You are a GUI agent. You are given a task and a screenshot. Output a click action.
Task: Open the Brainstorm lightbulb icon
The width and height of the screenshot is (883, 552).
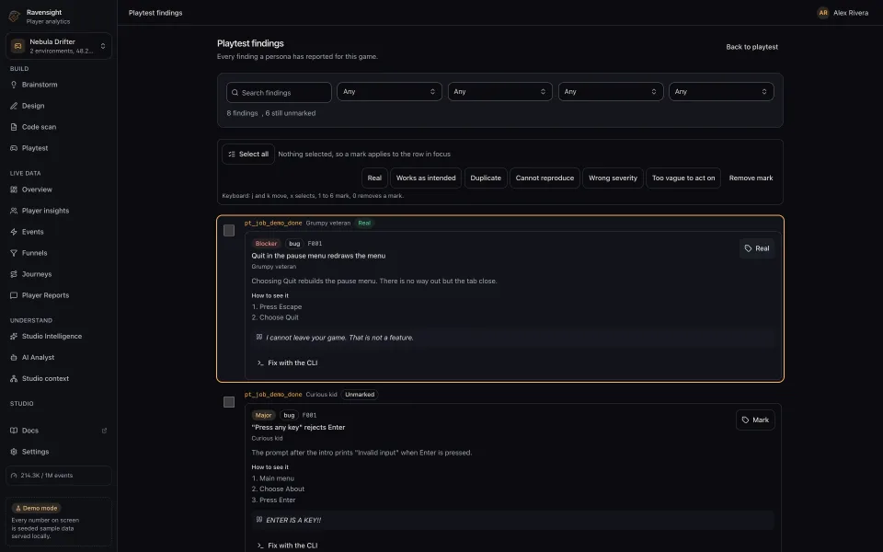[x=14, y=85]
